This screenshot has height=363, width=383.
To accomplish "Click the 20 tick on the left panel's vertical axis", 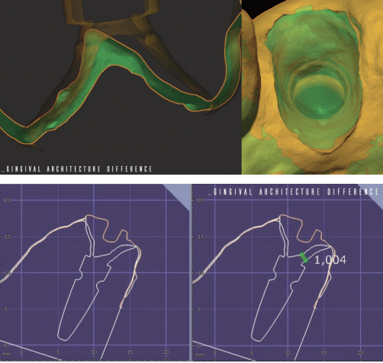I will coord(7,200).
